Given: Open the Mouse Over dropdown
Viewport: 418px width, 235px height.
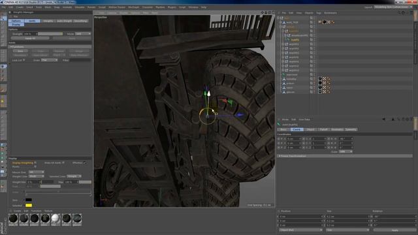Looking at the screenshot, I should (x=37, y=172).
